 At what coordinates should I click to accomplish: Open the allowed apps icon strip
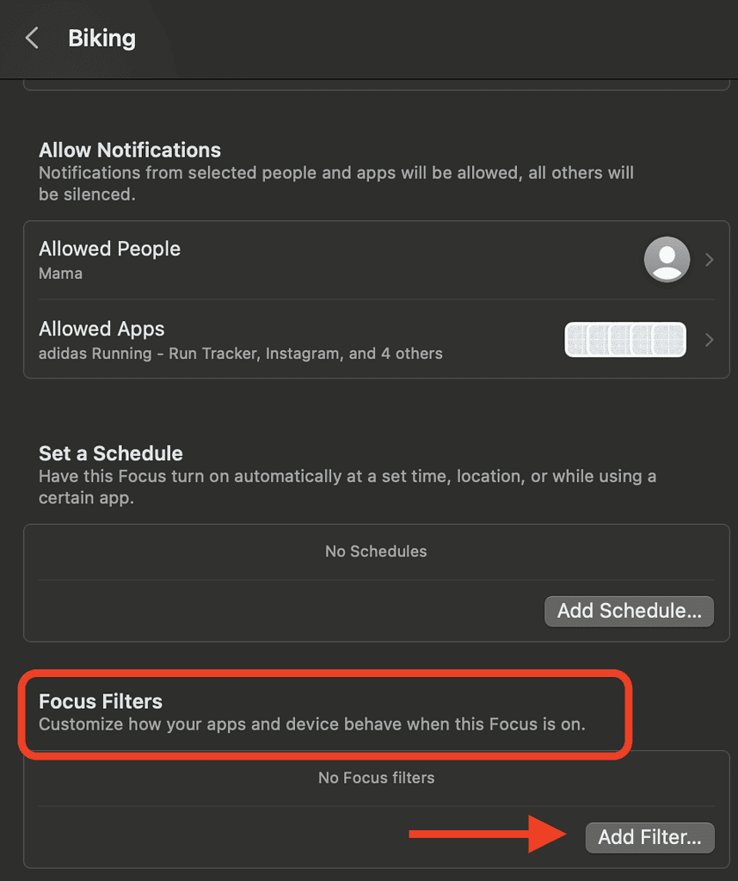625,339
